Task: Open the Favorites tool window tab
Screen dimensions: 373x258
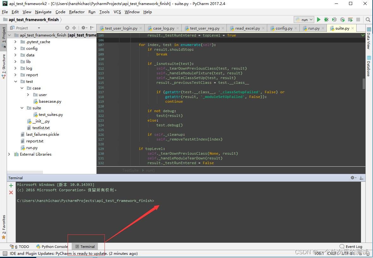Action: point(3,227)
